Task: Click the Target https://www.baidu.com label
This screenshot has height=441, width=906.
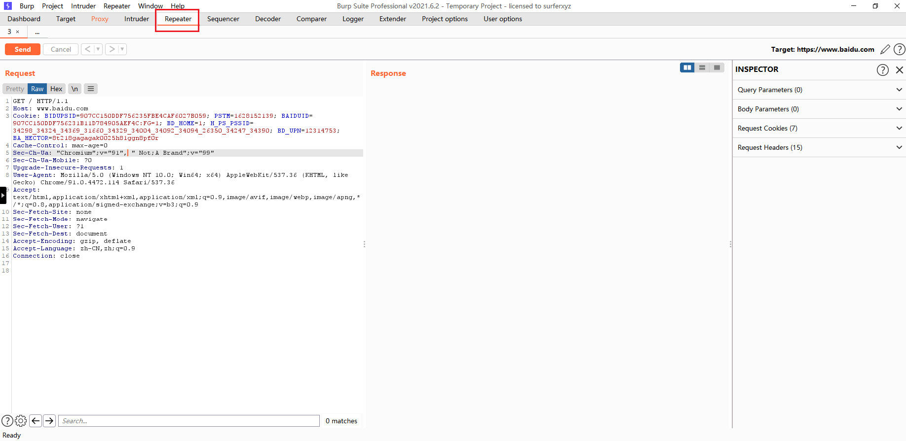Action: pyautogui.click(x=823, y=49)
